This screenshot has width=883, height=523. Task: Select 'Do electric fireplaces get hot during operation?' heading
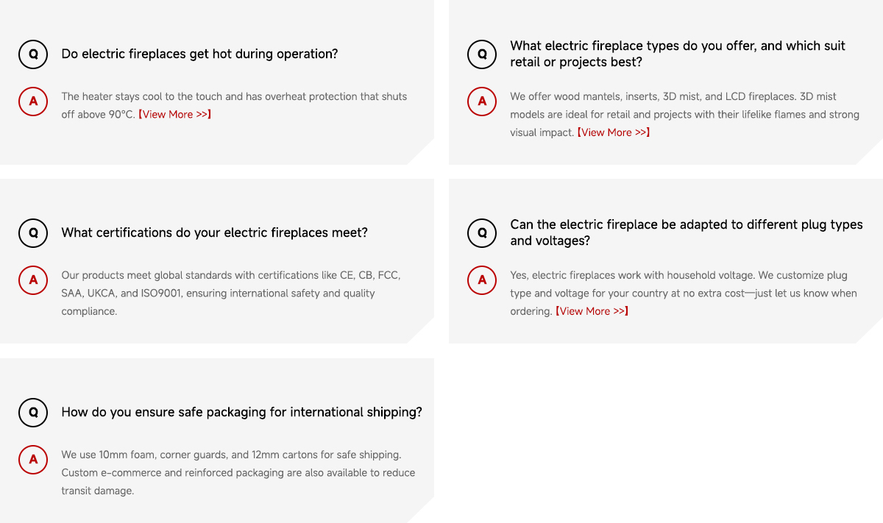coord(199,54)
